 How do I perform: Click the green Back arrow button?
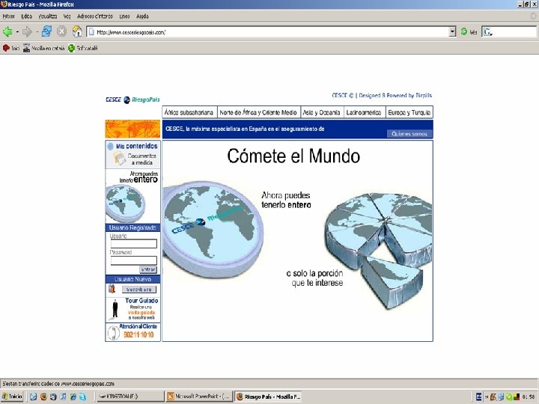click(7, 32)
